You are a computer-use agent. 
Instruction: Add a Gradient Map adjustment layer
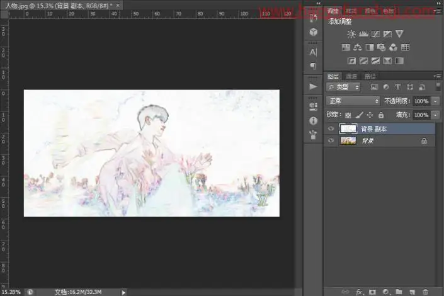(x=399, y=60)
